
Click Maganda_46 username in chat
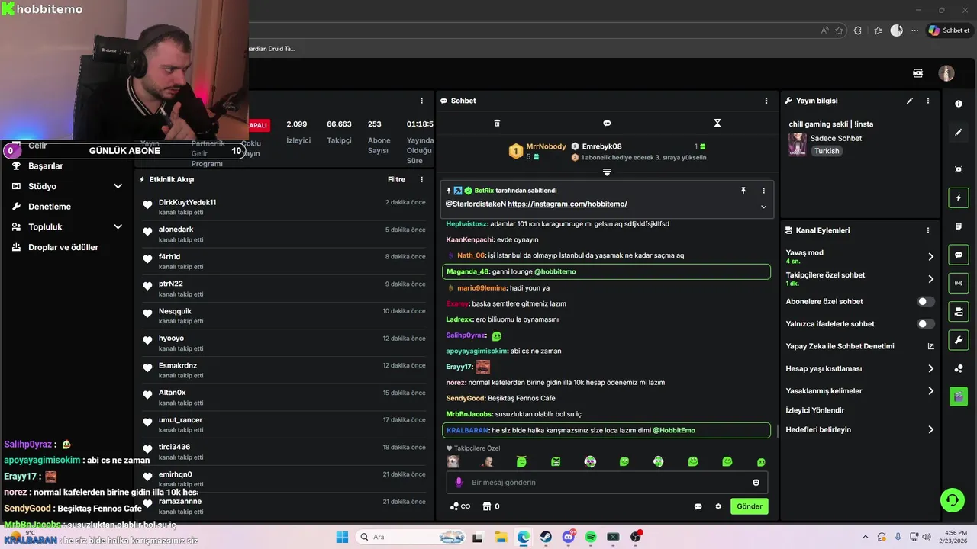pyautogui.click(x=468, y=271)
